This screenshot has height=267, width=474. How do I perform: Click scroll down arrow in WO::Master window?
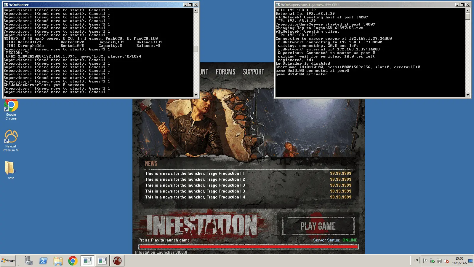click(x=196, y=95)
